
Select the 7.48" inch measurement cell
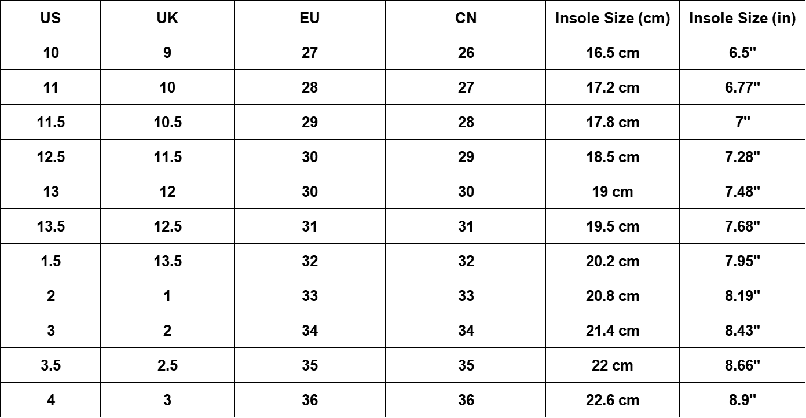pyautogui.click(x=742, y=192)
